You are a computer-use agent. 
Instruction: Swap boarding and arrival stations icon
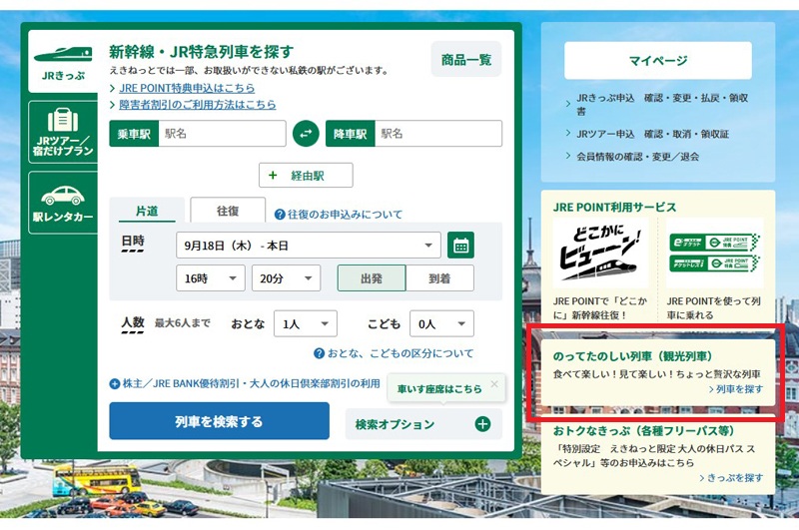[x=306, y=134]
